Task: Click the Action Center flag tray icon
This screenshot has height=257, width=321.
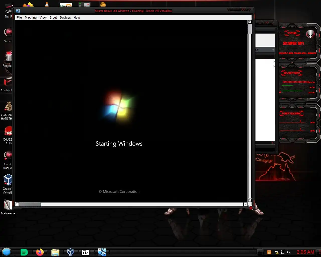Action: point(276,252)
